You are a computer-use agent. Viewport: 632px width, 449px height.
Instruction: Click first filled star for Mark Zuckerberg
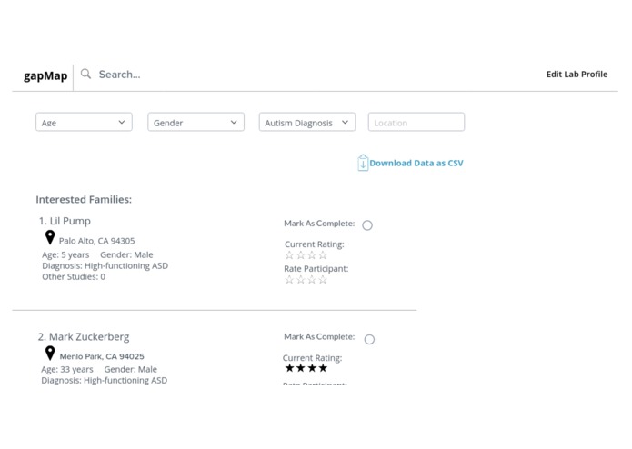point(289,368)
